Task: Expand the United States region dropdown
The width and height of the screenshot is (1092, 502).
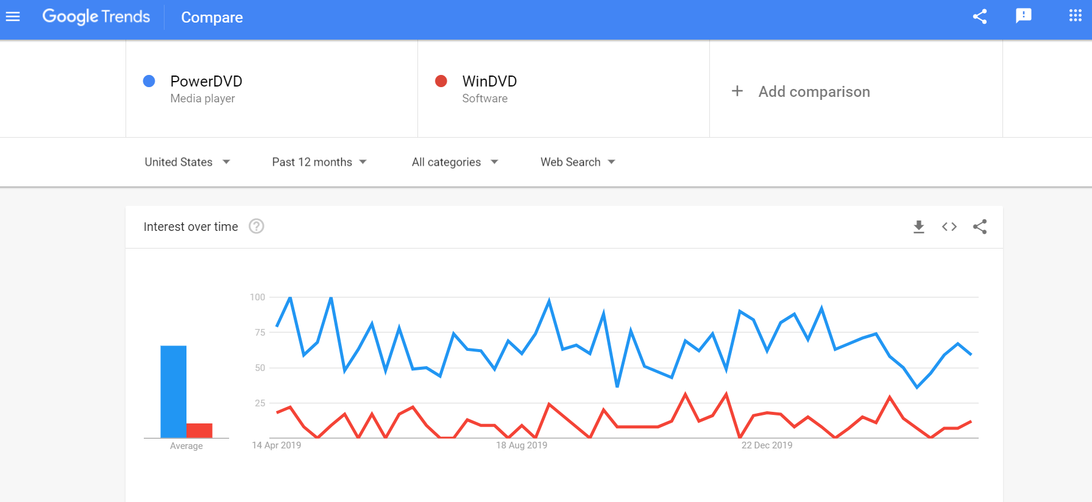Action: pyautogui.click(x=187, y=162)
